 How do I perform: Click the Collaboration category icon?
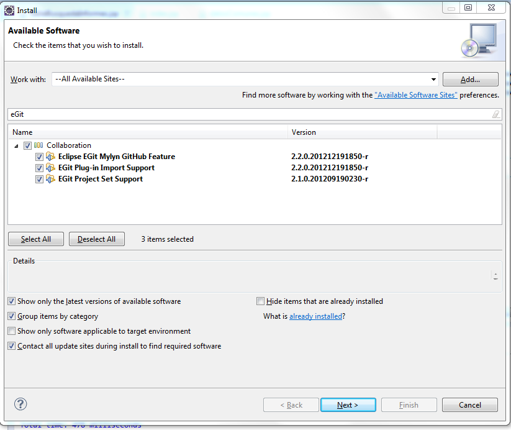38,145
